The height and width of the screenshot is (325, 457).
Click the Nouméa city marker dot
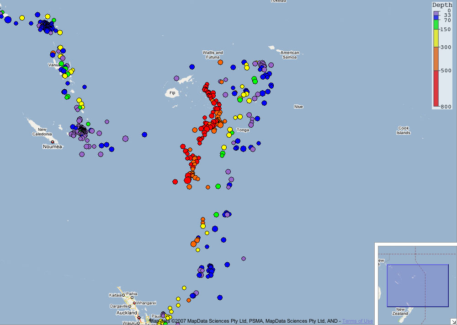[x=53, y=142]
